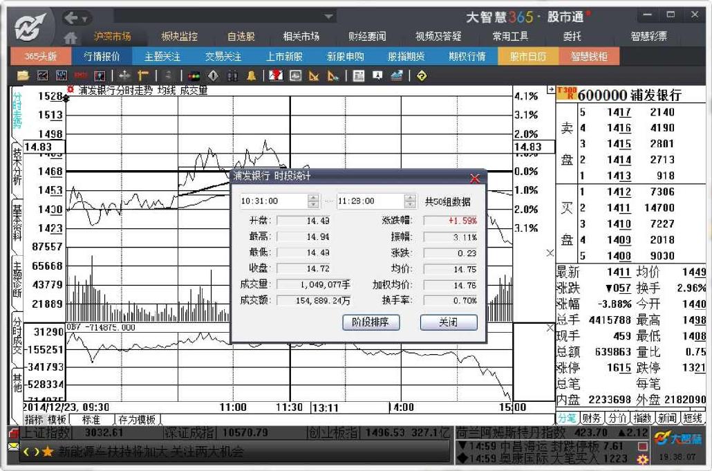Open the binoculars search icon
This screenshot has width=712, height=471.
point(232,76)
